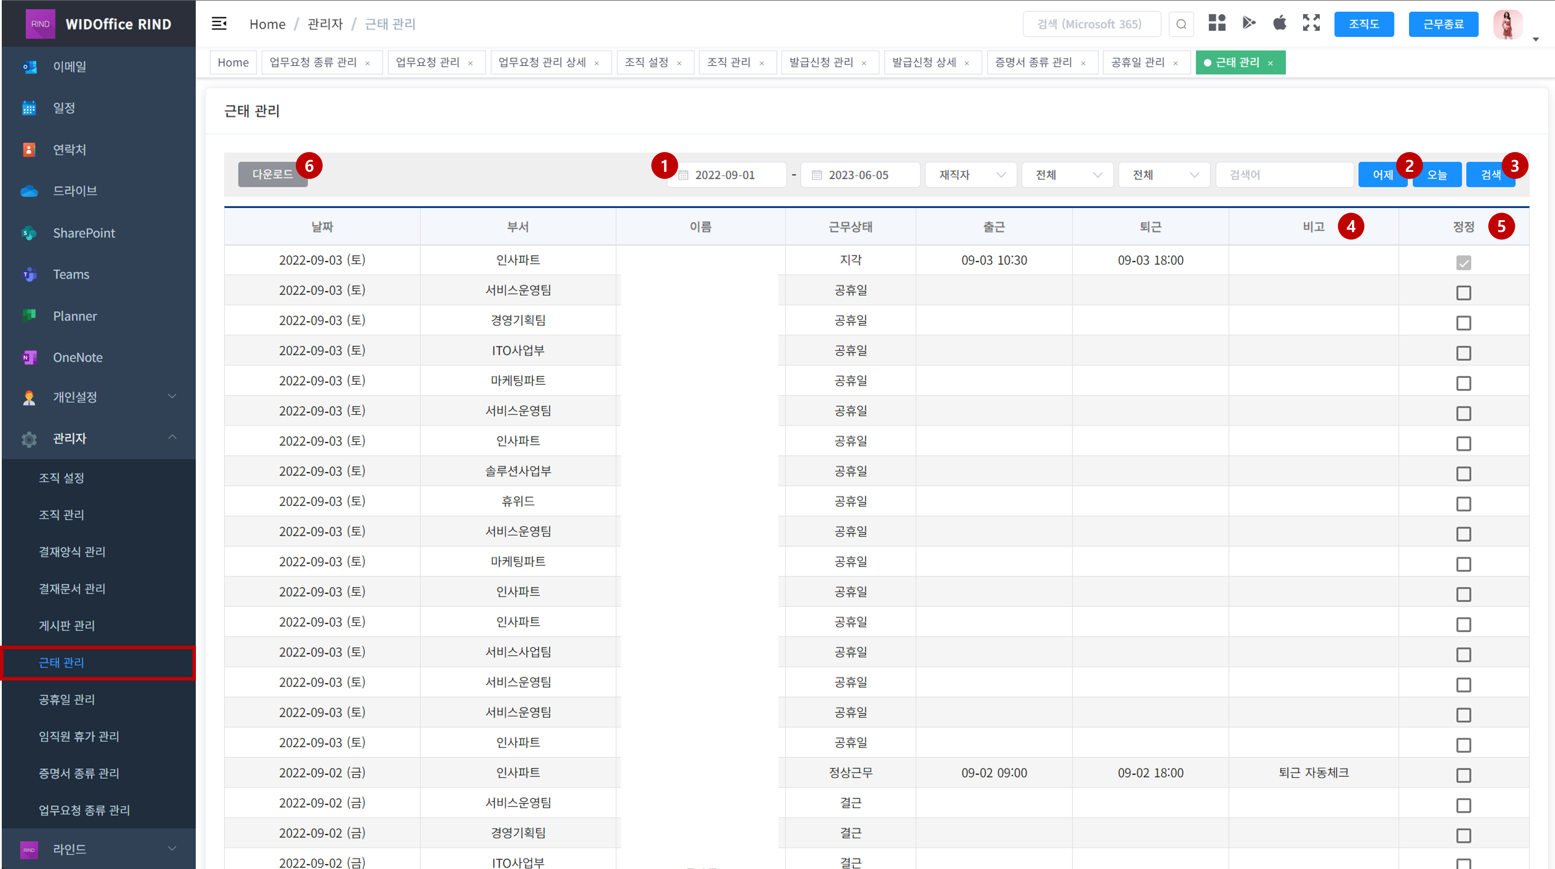Image resolution: width=1555 pixels, height=869 pixels.
Task: Open Teams from the sidebar
Action: [71, 274]
